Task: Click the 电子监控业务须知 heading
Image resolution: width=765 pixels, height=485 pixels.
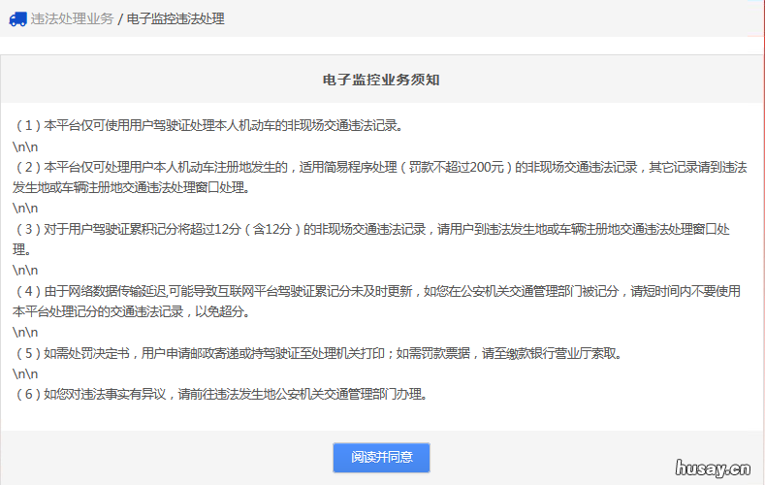Action: pos(382,80)
